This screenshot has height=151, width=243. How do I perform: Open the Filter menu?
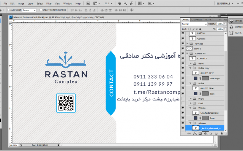49,3
